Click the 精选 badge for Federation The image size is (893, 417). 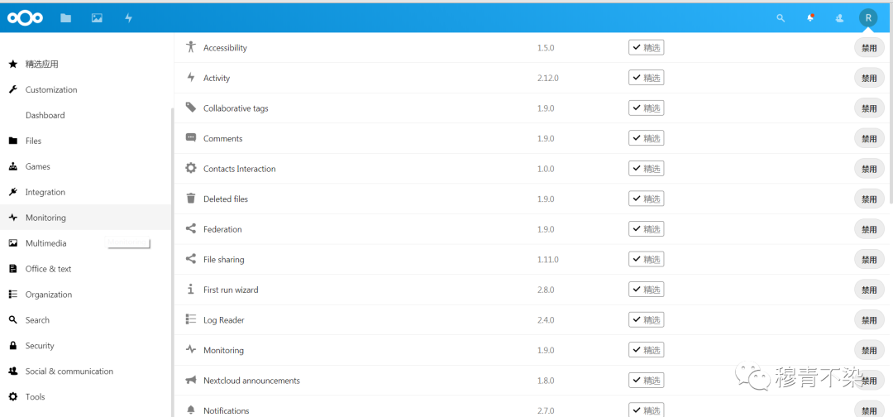647,228
